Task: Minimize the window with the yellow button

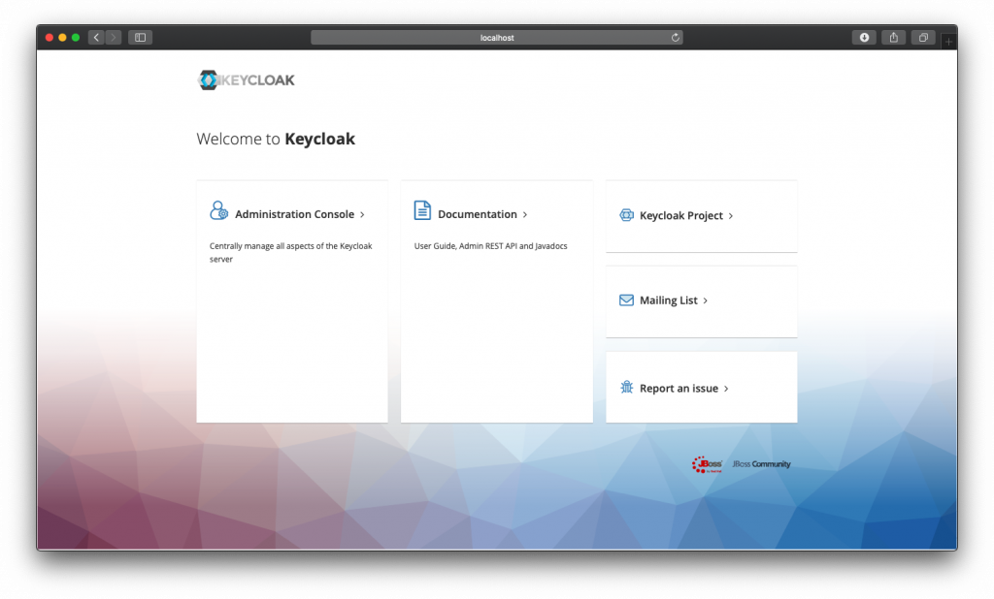Action: [62, 38]
